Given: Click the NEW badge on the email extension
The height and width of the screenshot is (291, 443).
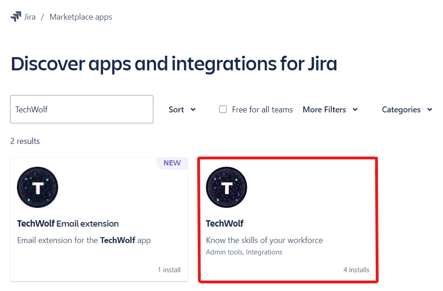Looking at the screenshot, I should (172, 163).
